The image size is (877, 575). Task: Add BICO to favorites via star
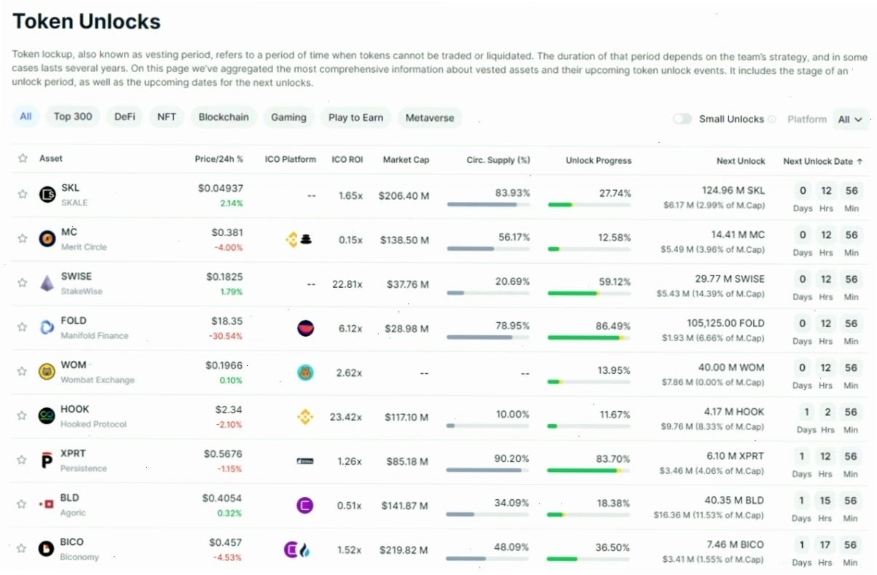click(23, 548)
